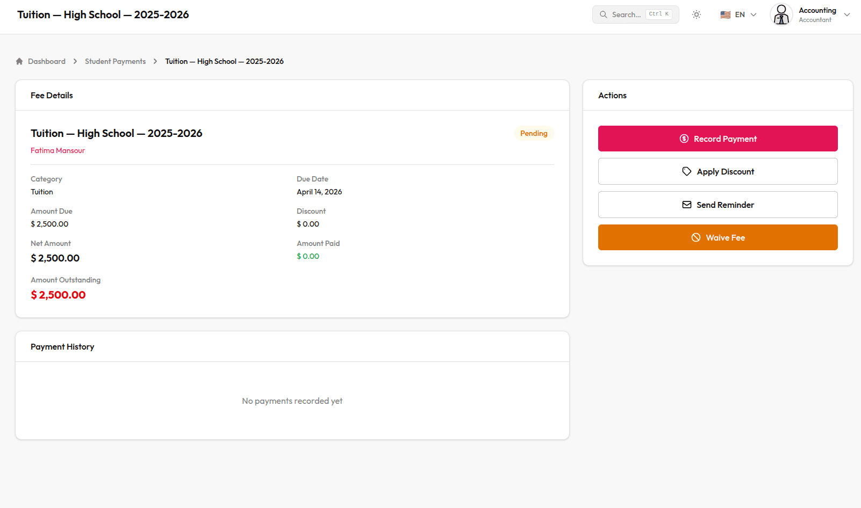Click the dollar icon in Record Payment
This screenshot has height=508, width=861.
684,139
